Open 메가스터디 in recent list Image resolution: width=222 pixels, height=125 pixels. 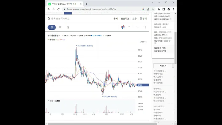click(x=158, y=77)
